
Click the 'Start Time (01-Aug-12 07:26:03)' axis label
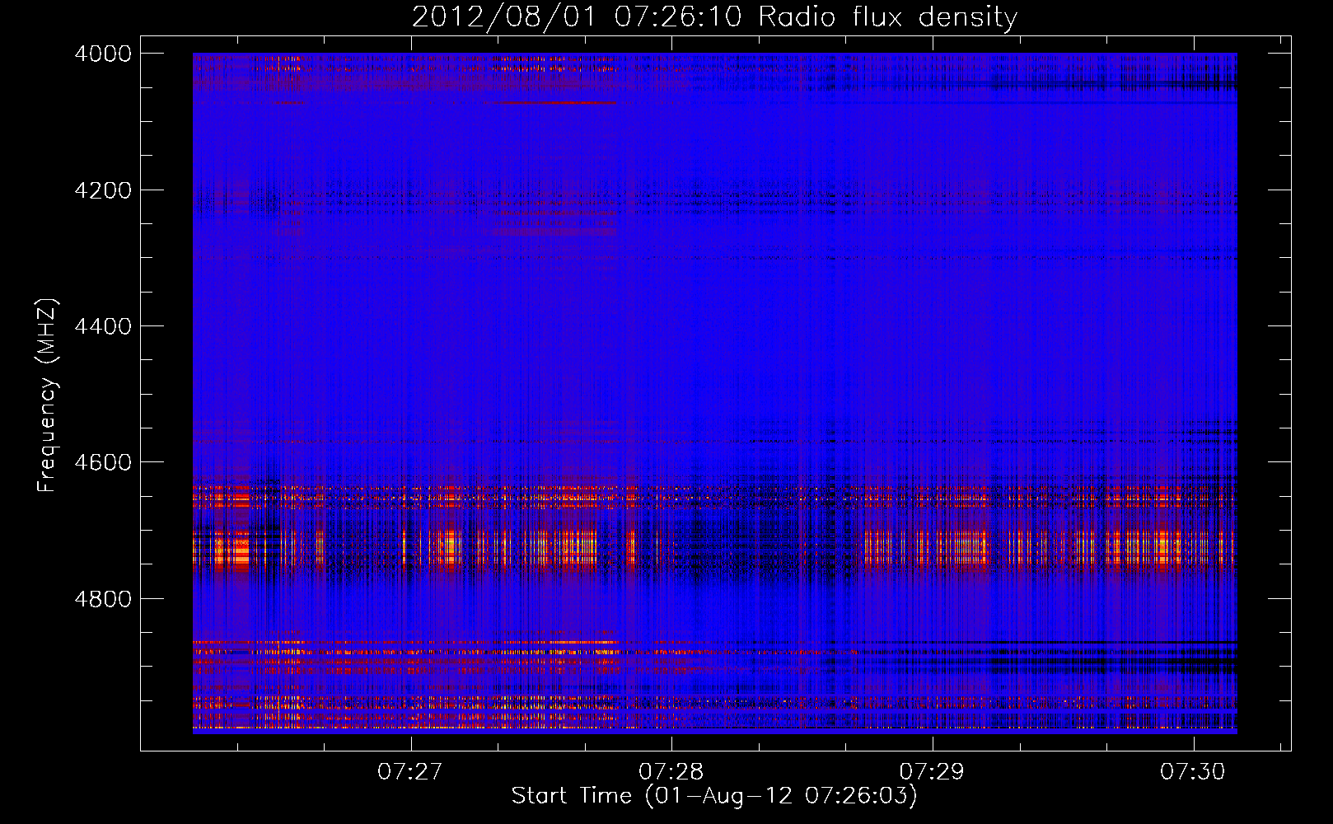click(714, 796)
